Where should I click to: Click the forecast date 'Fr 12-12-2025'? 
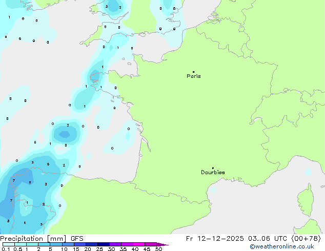click(215, 239)
